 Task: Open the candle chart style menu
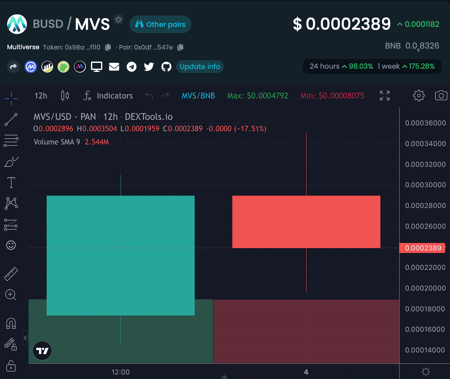pos(65,96)
